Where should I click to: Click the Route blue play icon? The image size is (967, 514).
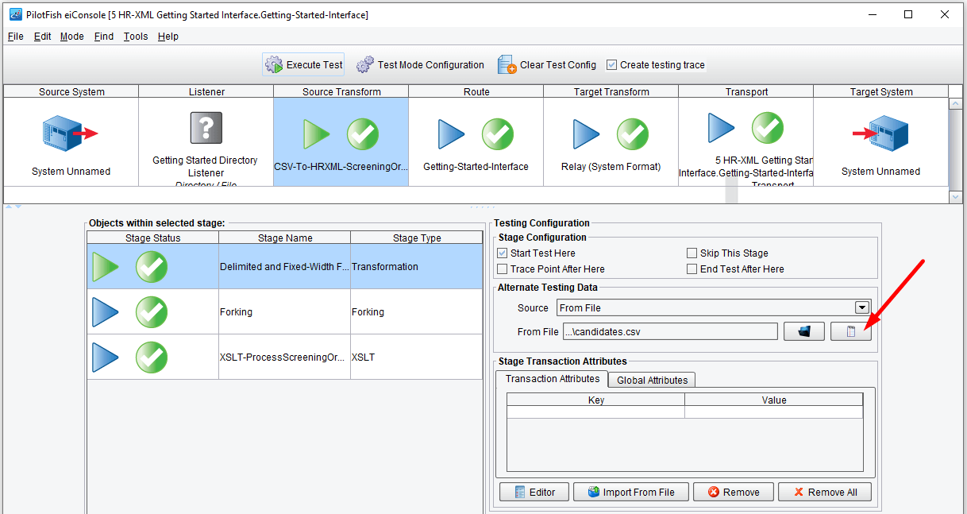click(x=451, y=134)
